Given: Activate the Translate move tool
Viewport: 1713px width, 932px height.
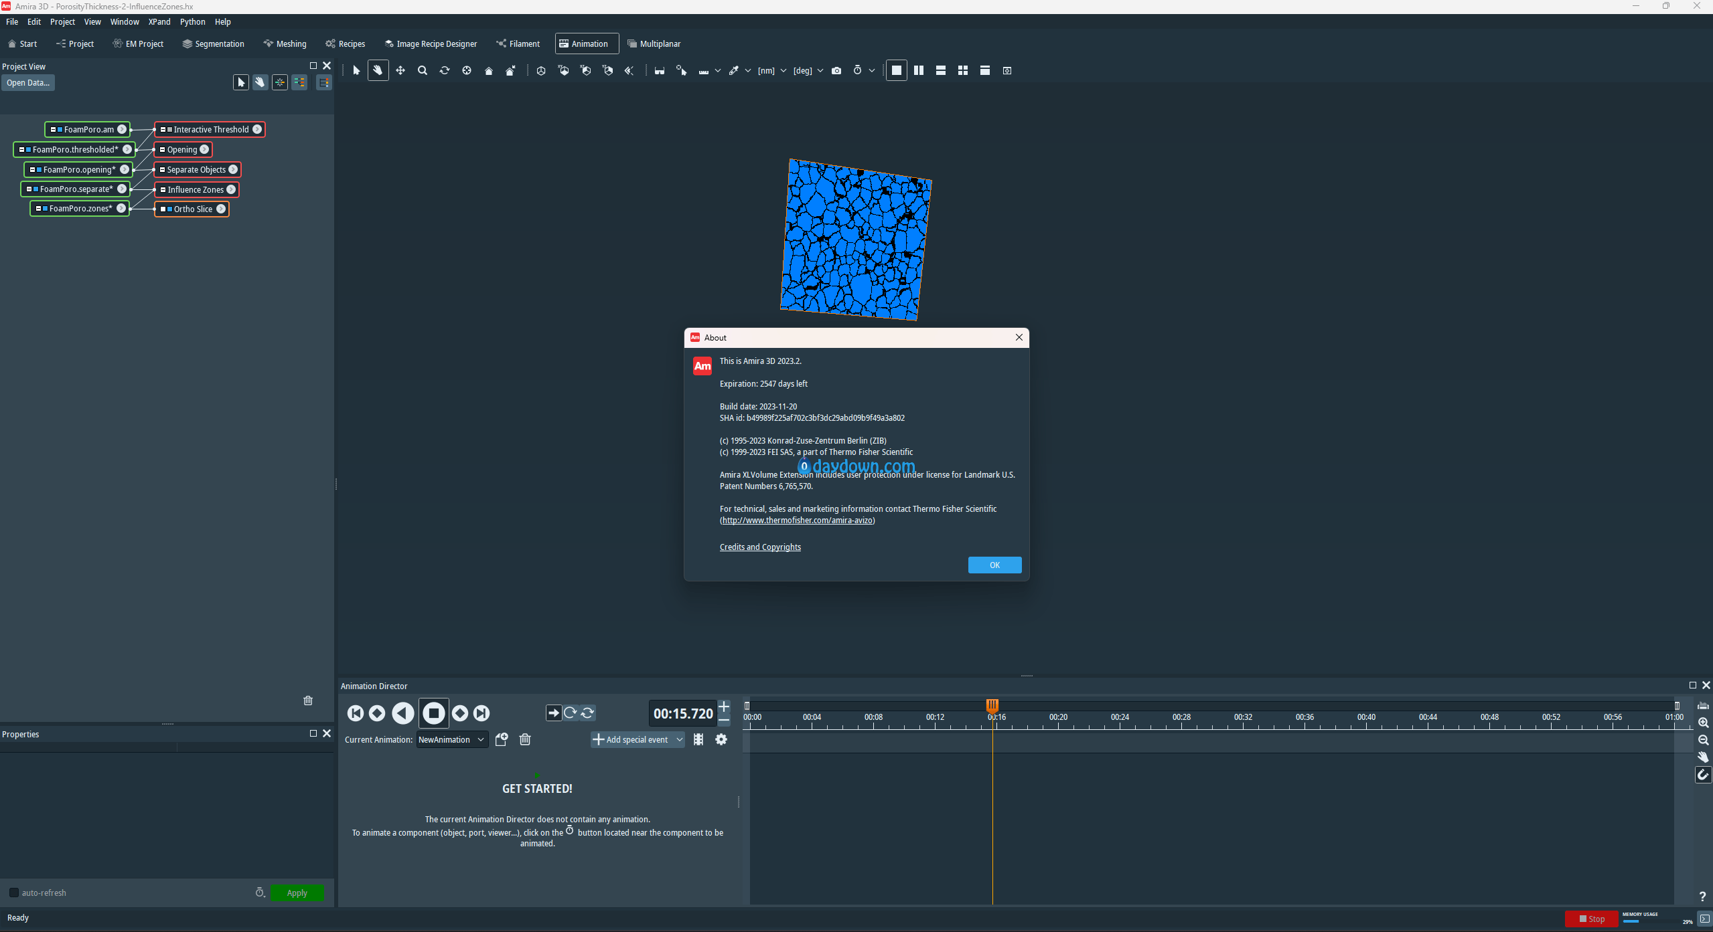Looking at the screenshot, I should [400, 70].
